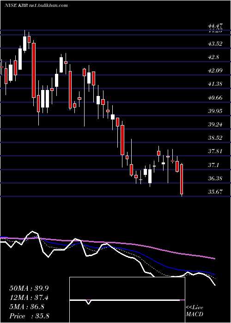Image resolution: width=231 pixels, height=323 pixels.
Task: Click the Price : 35.8 readout
Action: [x=29, y=316]
